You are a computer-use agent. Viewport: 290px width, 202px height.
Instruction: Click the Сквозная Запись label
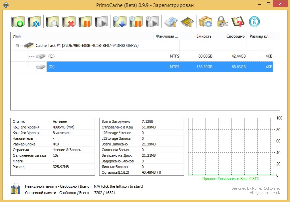click(116, 150)
